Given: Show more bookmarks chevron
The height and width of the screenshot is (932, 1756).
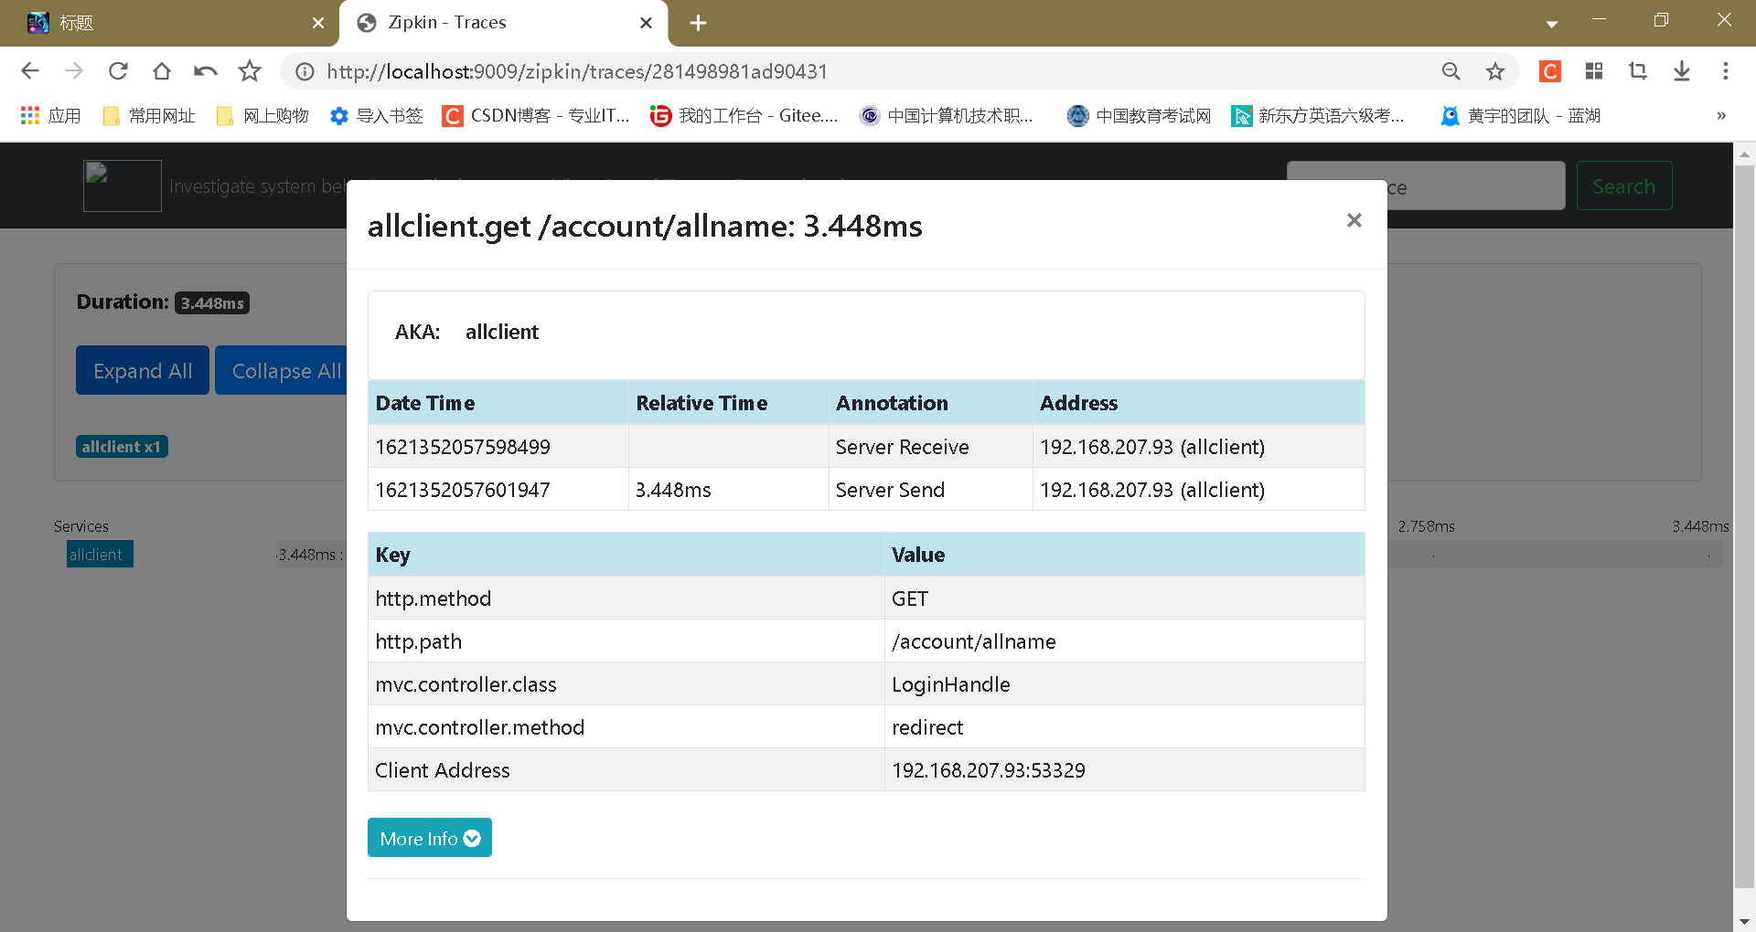Looking at the screenshot, I should (x=1721, y=115).
